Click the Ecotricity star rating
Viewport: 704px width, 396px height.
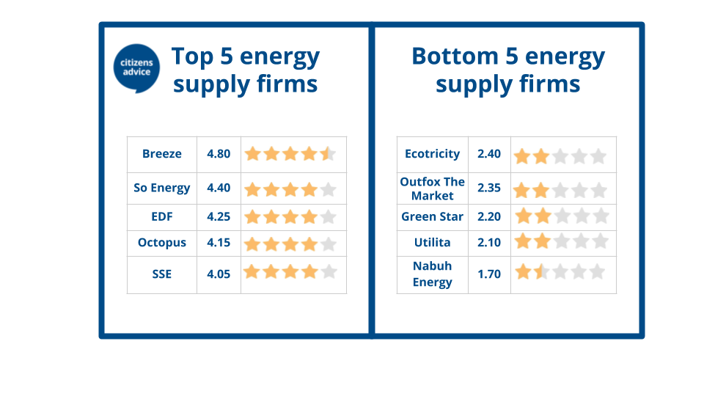560,156
